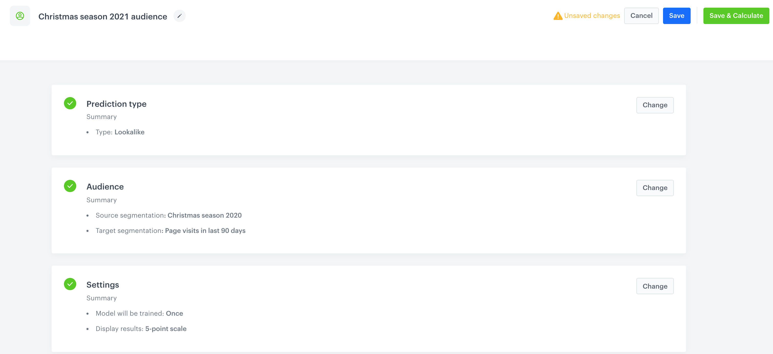The width and height of the screenshot is (773, 354).
Task: Click the Lookalike type value
Action: [129, 132]
